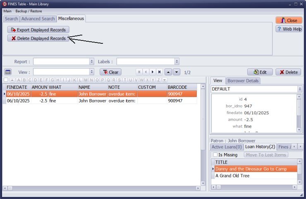Go to the first record

[139, 72]
